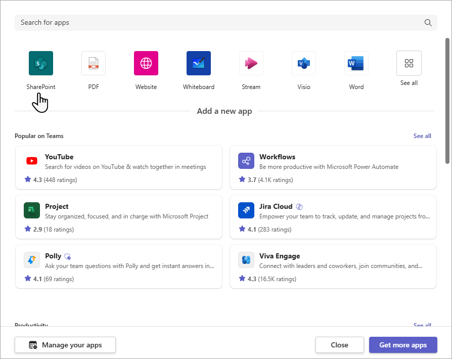Launch the Whiteboard app icon
The height and width of the screenshot is (359, 452).
199,63
